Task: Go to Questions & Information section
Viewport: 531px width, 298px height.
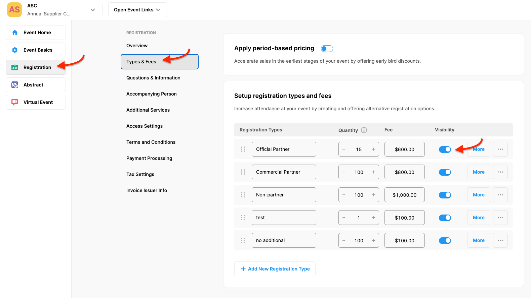Action: click(153, 78)
